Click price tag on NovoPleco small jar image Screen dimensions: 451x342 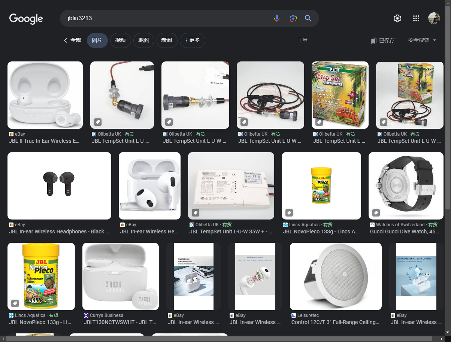pyautogui.click(x=289, y=213)
